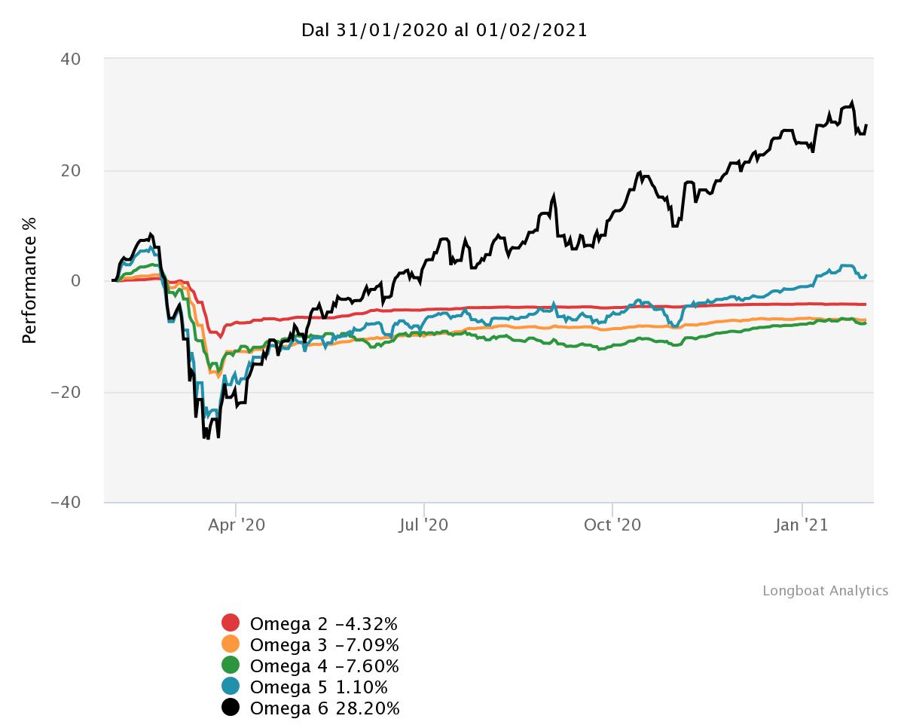Click the chart title date range
This screenshot has width=904, height=725.
coord(444,31)
